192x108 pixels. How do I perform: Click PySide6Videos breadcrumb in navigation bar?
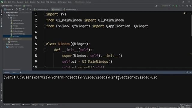[7, 6]
